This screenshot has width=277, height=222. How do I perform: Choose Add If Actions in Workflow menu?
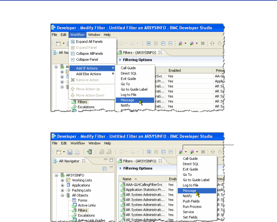(x=92, y=68)
